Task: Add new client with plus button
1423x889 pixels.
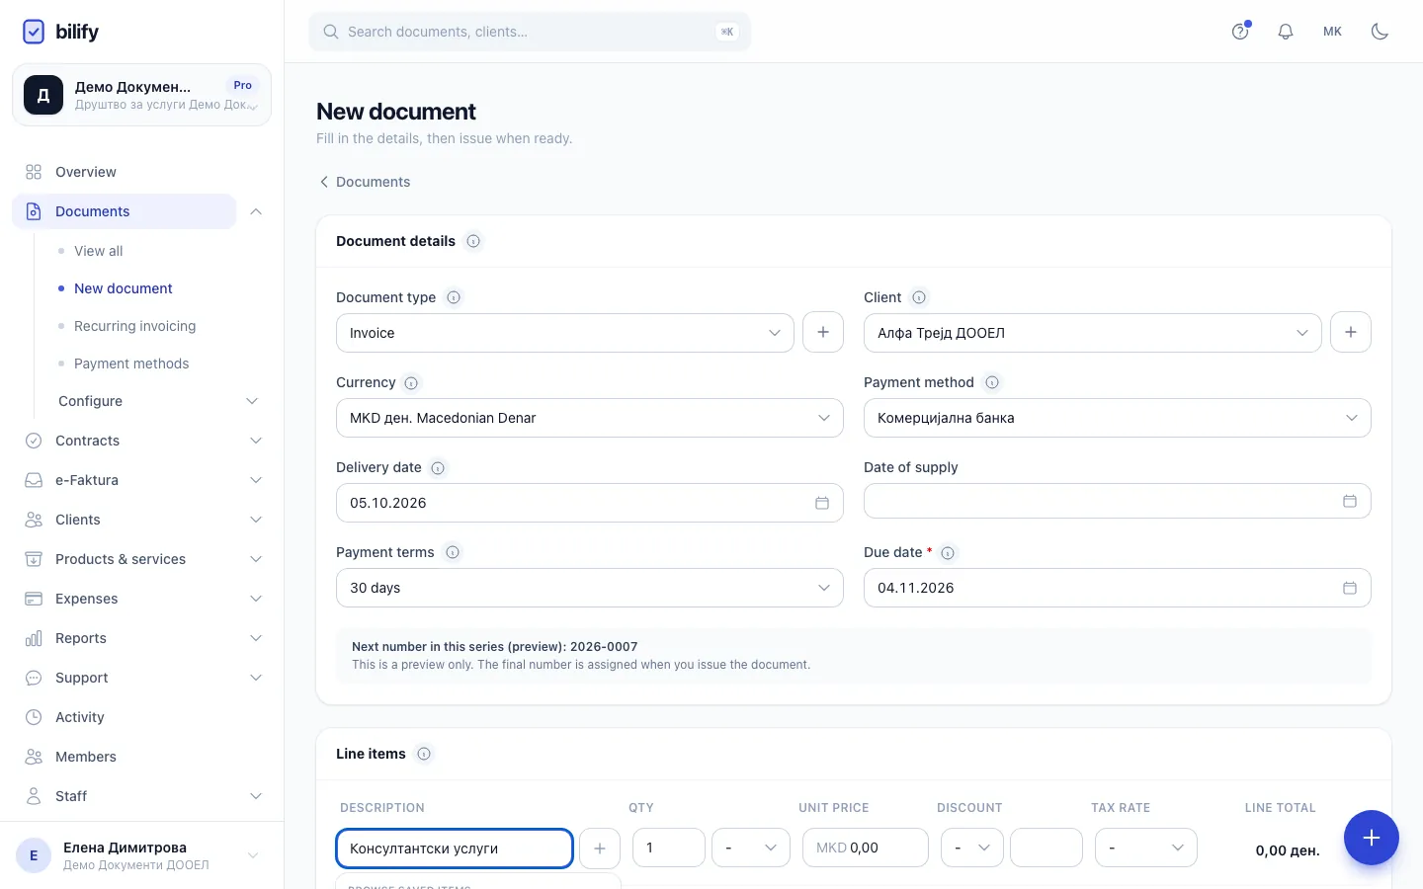Action: 1350,332
